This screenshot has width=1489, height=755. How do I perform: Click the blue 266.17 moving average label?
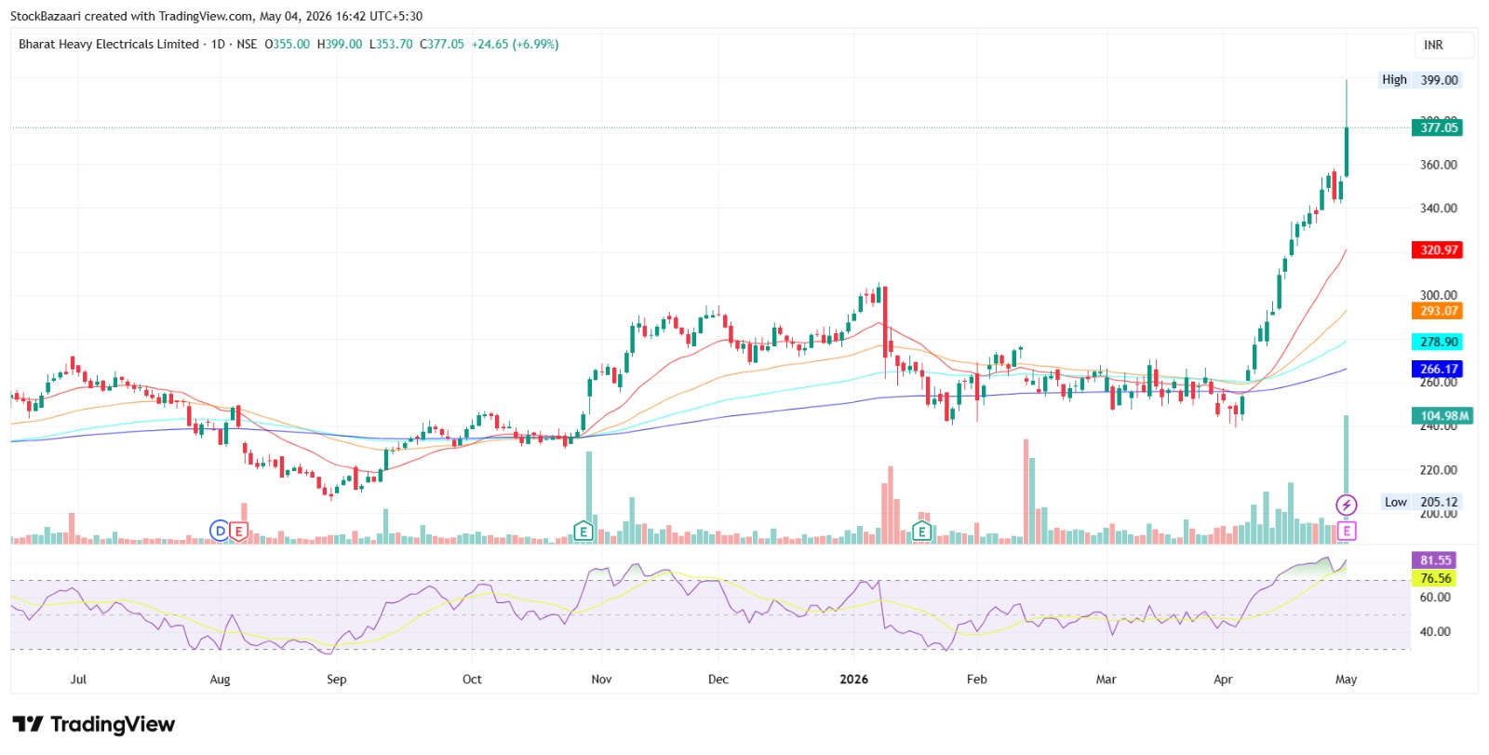click(1438, 369)
